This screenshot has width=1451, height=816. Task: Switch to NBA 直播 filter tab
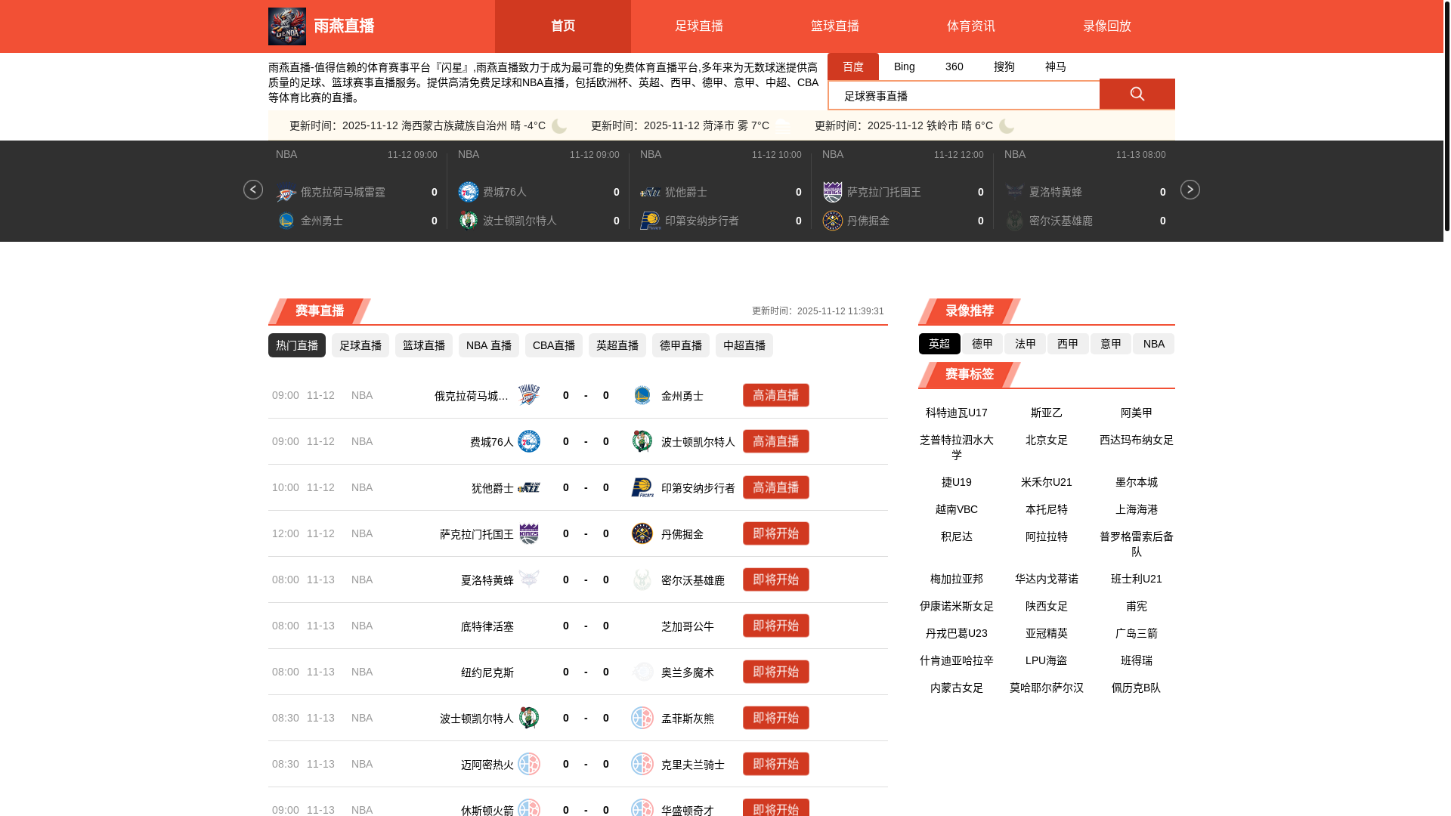489,345
